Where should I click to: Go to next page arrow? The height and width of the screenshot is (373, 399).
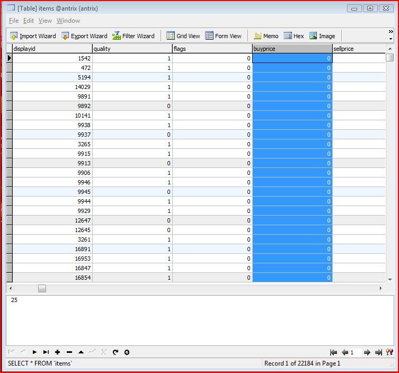(367, 352)
